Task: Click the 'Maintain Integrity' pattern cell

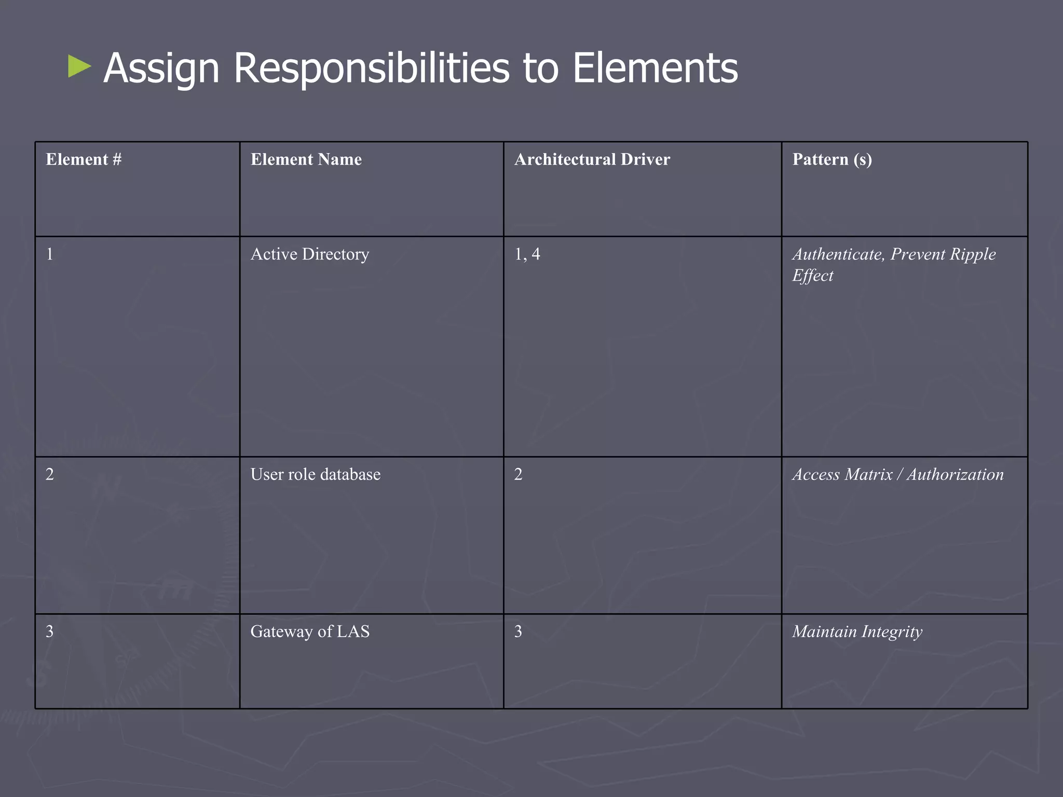Action: 905,662
